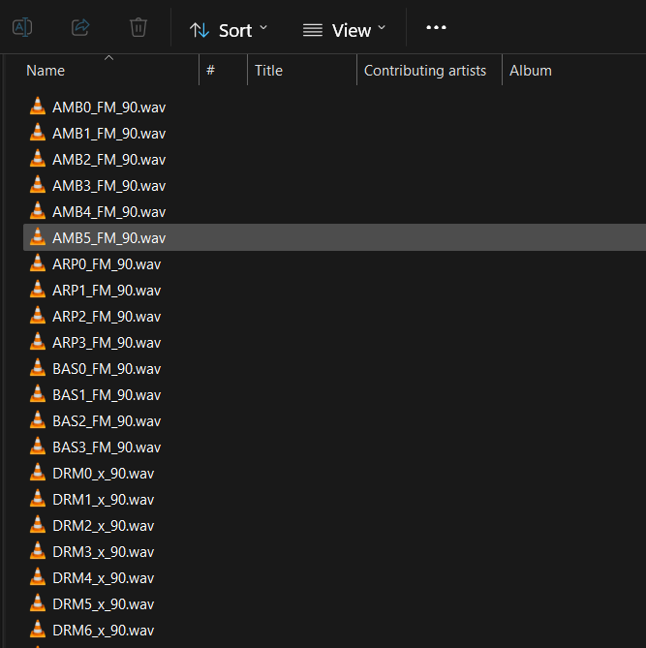Click the VLC icon of DRM2_x_90.wav

[x=38, y=524]
